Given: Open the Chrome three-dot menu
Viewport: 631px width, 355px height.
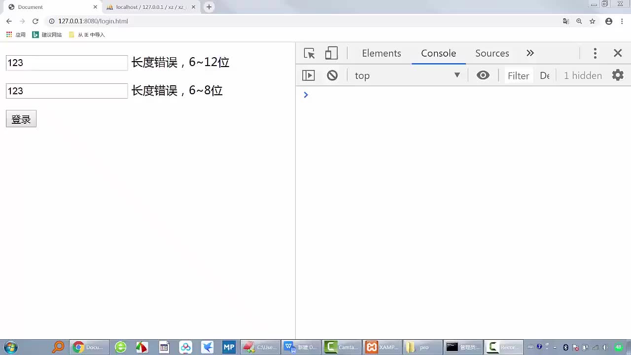Looking at the screenshot, I should (622, 21).
